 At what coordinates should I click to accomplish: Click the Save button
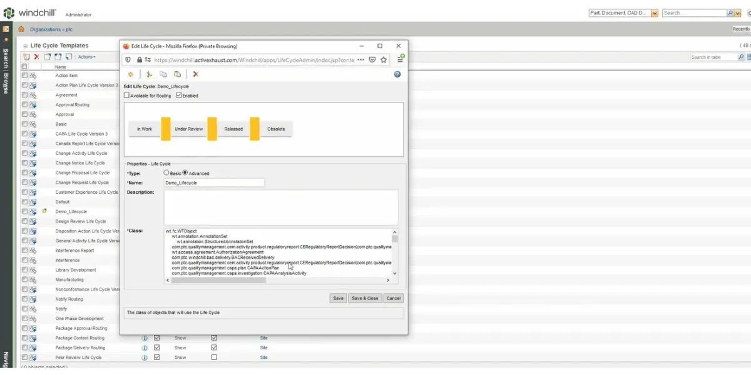[x=339, y=298]
